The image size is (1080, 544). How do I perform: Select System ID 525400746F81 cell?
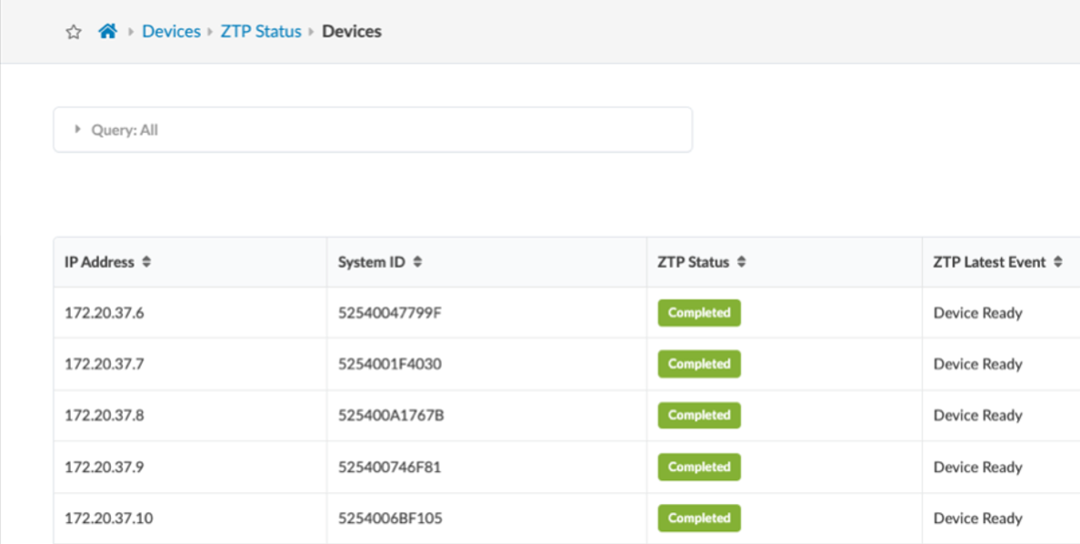[389, 468]
